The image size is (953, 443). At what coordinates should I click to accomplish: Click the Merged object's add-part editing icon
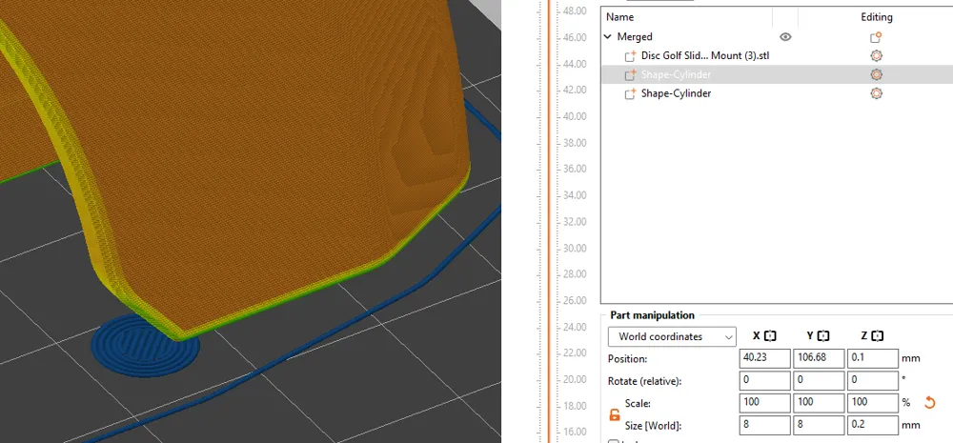[x=876, y=37]
